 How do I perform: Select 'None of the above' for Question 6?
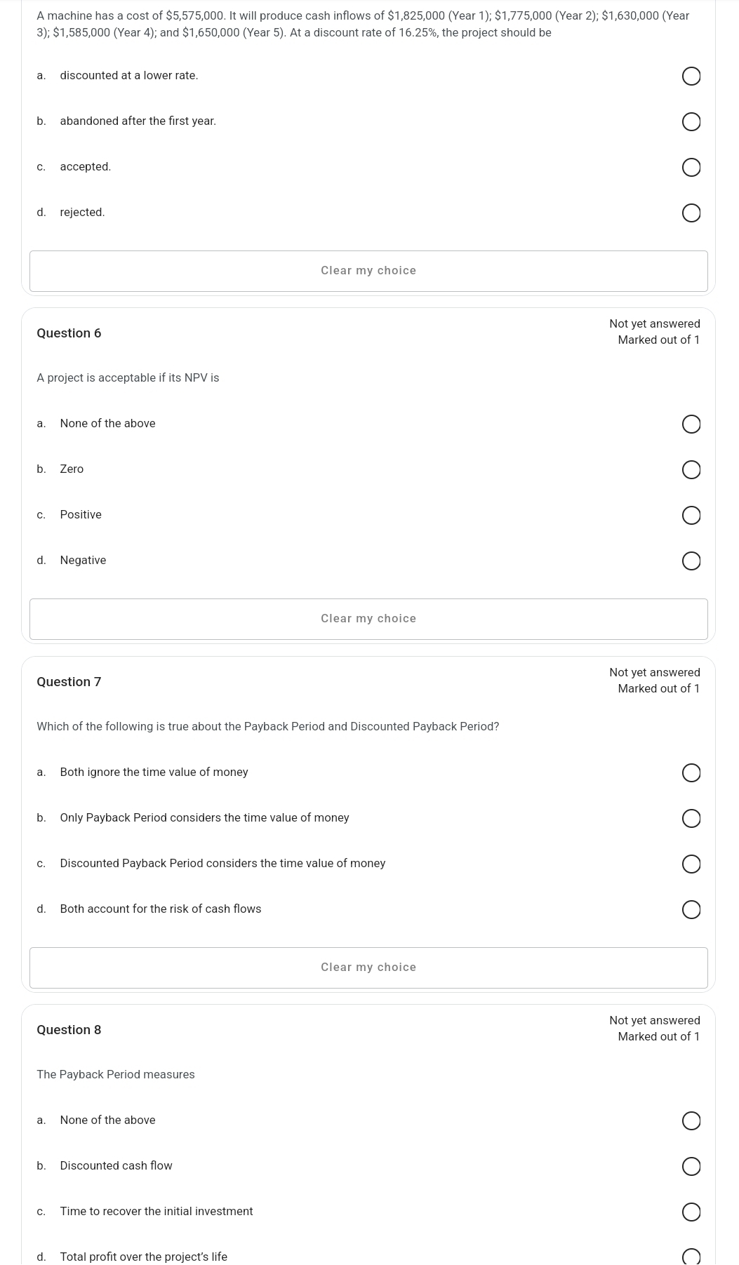coord(691,424)
